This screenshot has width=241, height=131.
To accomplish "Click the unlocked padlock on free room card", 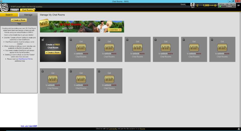I will point(43,40).
